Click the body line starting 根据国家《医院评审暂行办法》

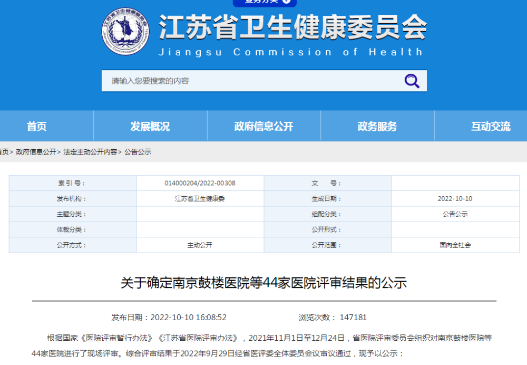point(269,338)
